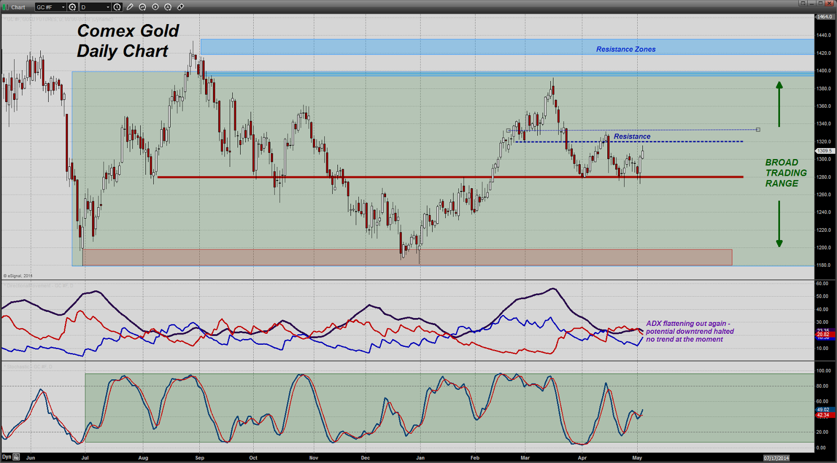The width and height of the screenshot is (837, 463).
Task: Open the window options menu icon
Action: click(803, 3)
